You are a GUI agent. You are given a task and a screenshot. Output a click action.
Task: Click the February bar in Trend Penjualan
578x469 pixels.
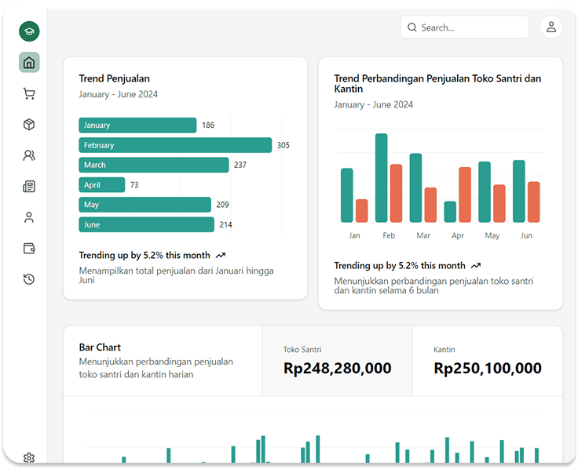(175, 145)
